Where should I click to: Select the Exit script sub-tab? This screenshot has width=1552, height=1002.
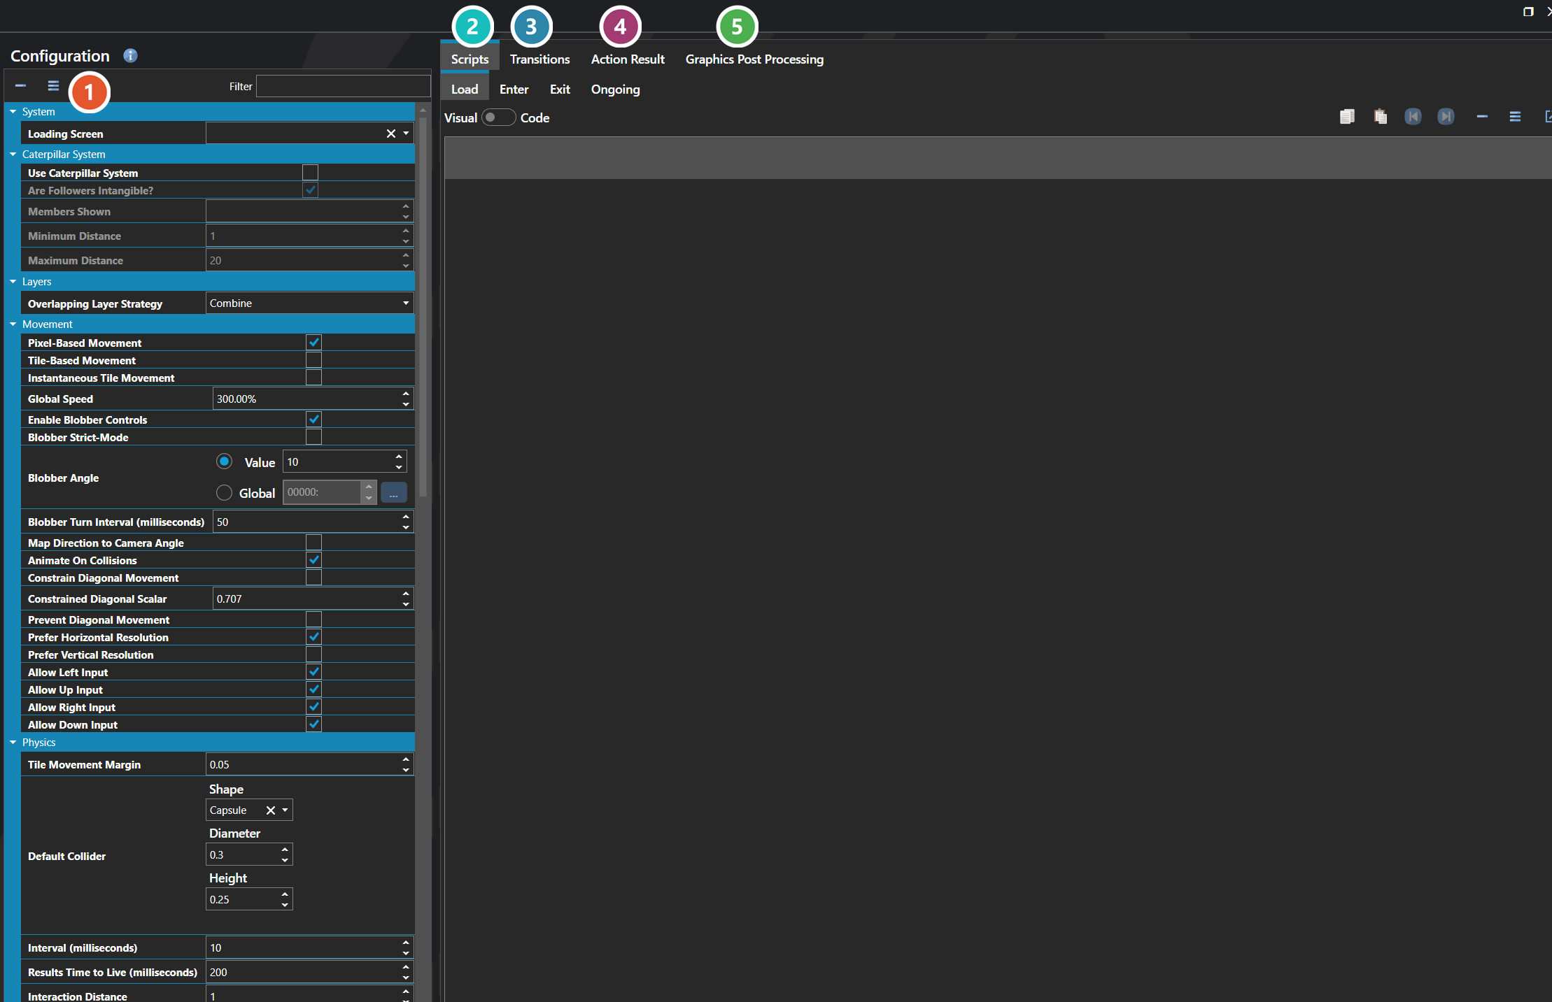point(560,90)
